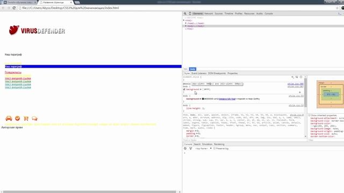Click the page horizontal scrollbar
The width and height of the screenshot is (344, 193).
coord(90,192)
